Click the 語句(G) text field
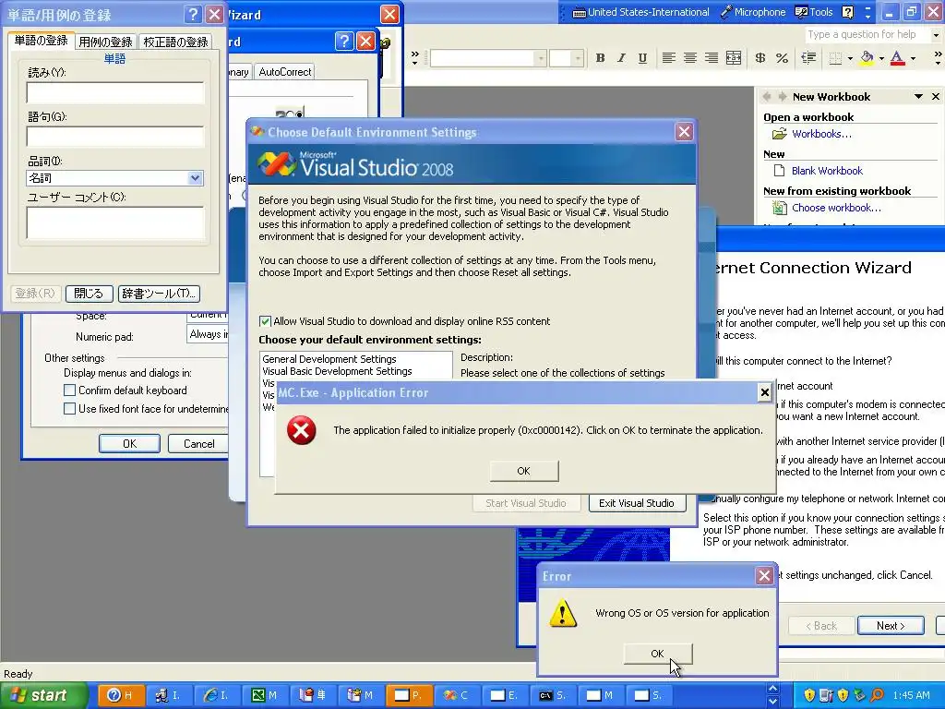Viewport: 945px width, 709px height. (115, 137)
